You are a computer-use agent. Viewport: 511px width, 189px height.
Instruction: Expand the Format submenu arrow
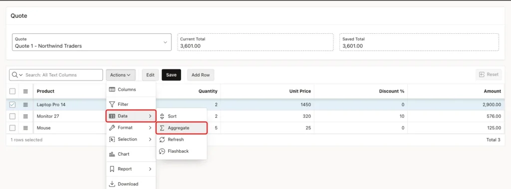[150, 128]
